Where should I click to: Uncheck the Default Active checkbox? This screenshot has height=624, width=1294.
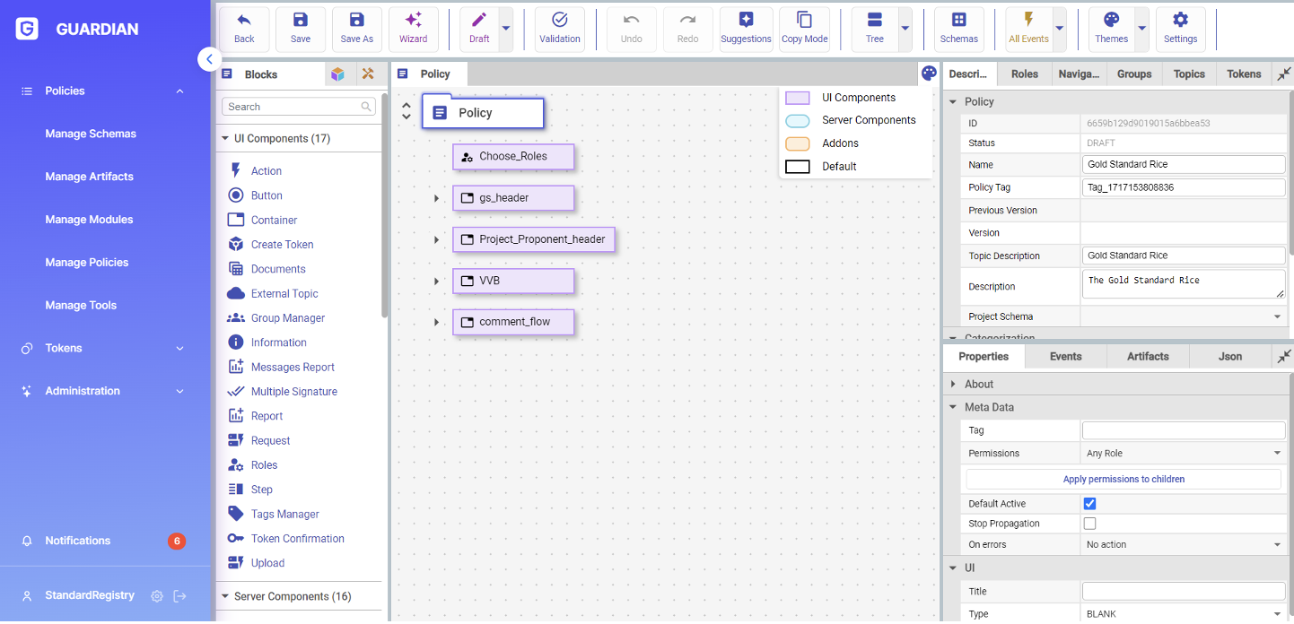[1089, 504]
